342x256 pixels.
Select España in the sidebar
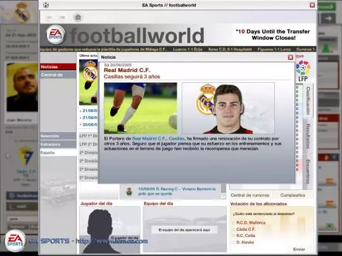[58, 152]
